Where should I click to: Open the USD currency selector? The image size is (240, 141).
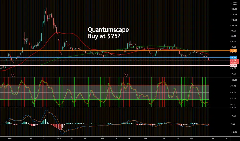pyautogui.click(x=235, y=3)
